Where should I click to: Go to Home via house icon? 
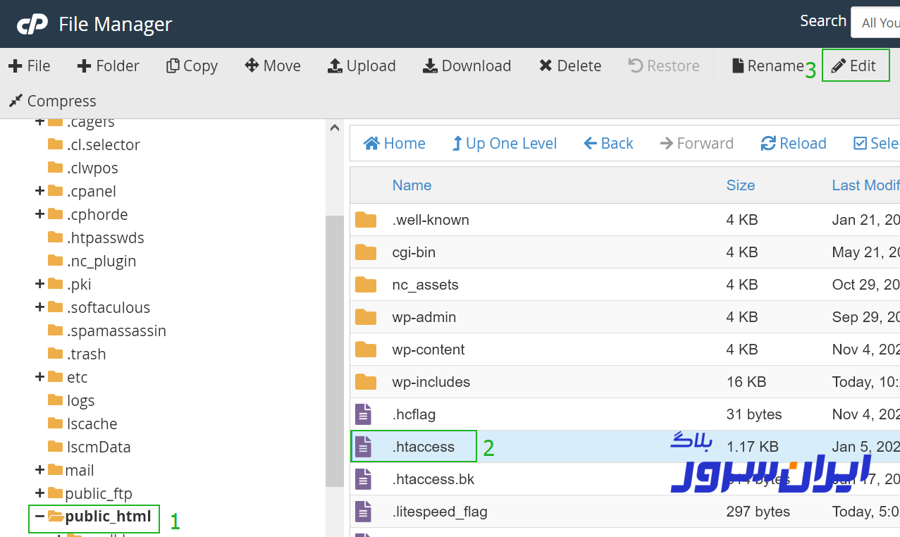[x=371, y=144]
